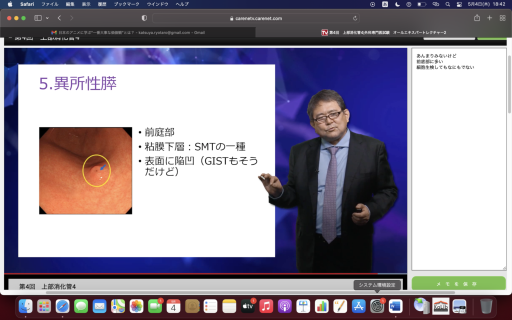Viewport: 512px width, 320px height.
Task: Expand the sidebar dropdown chevron
Action: 47,18
